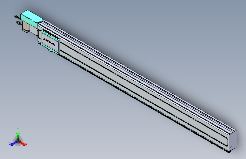This screenshot has height=159, width=246.
Task: Select the motor body beneath the cyan housing
Action: pyautogui.click(x=26, y=27)
